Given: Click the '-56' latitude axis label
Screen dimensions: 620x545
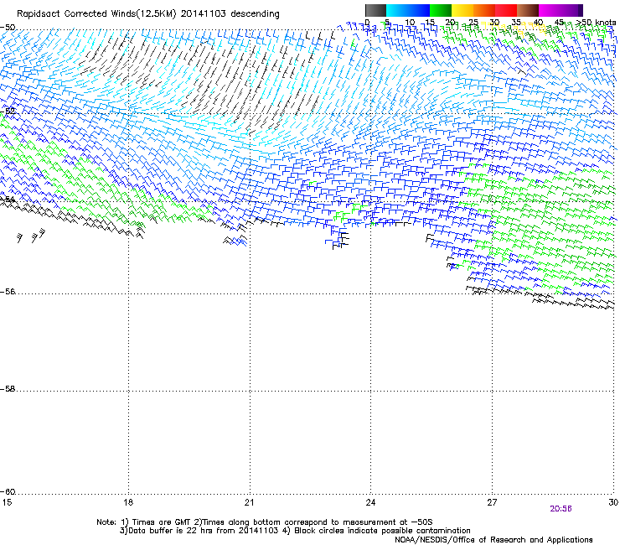Looking at the screenshot, I should [x=8, y=292].
